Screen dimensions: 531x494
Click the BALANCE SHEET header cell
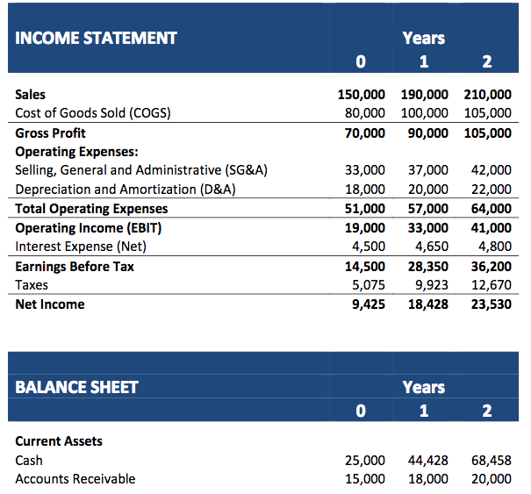(76, 387)
